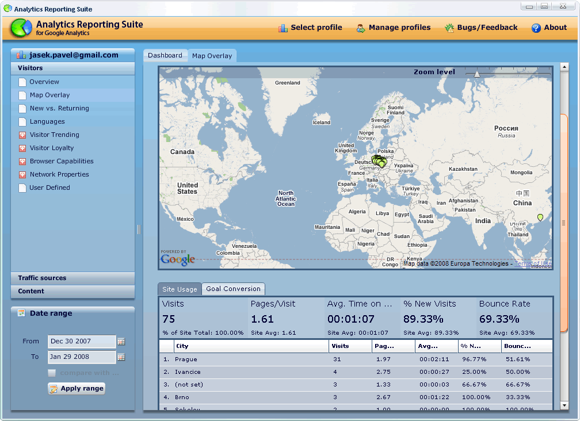Select the Map Overlay tab
The image size is (580, 421).
[x=212, y=56]
